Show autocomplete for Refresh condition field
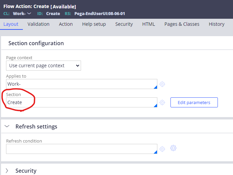The height and width of the screenshot is (175, 233). click(x=155, y=152)
